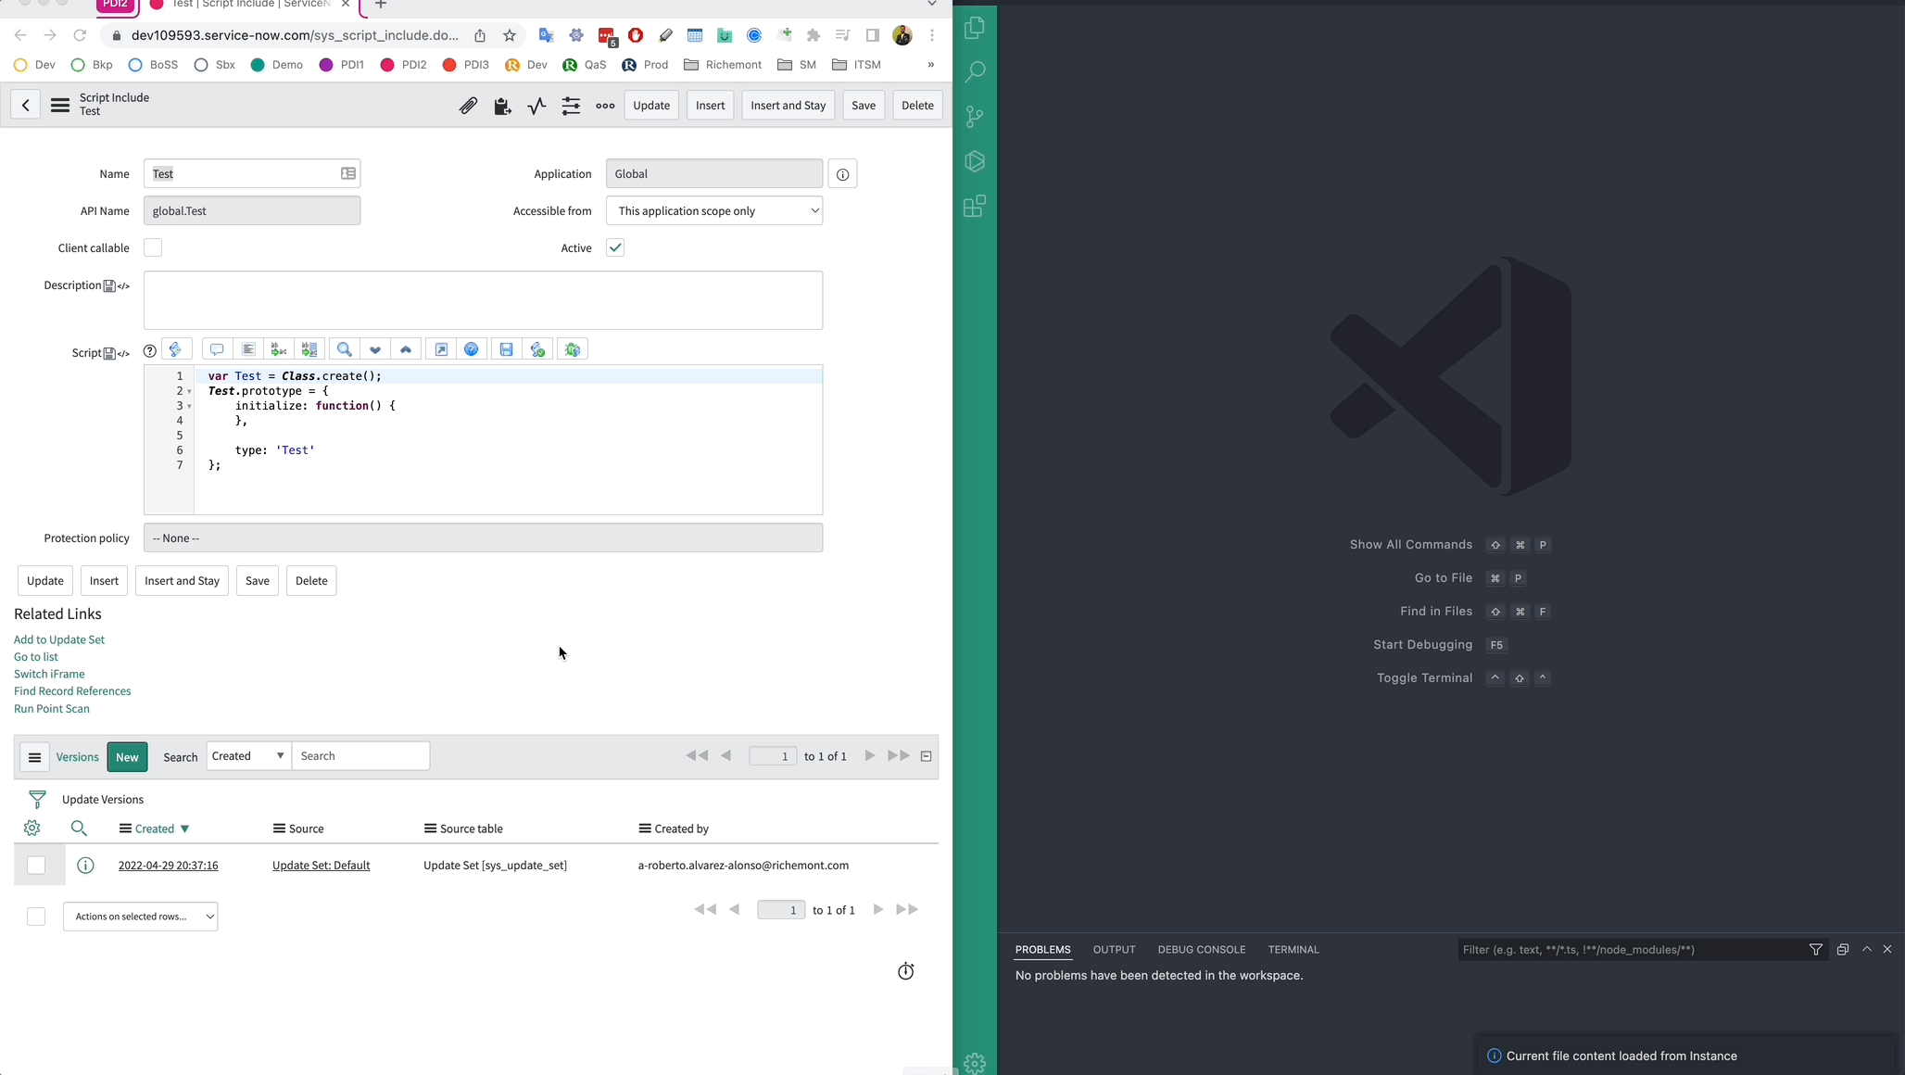Click the Name input field

point(252,174)
